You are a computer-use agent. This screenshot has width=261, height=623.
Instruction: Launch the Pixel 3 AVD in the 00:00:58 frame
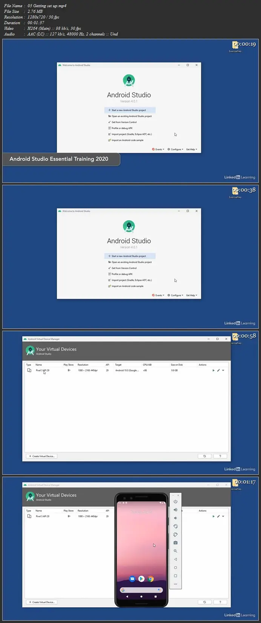click(x=213, y=370)
